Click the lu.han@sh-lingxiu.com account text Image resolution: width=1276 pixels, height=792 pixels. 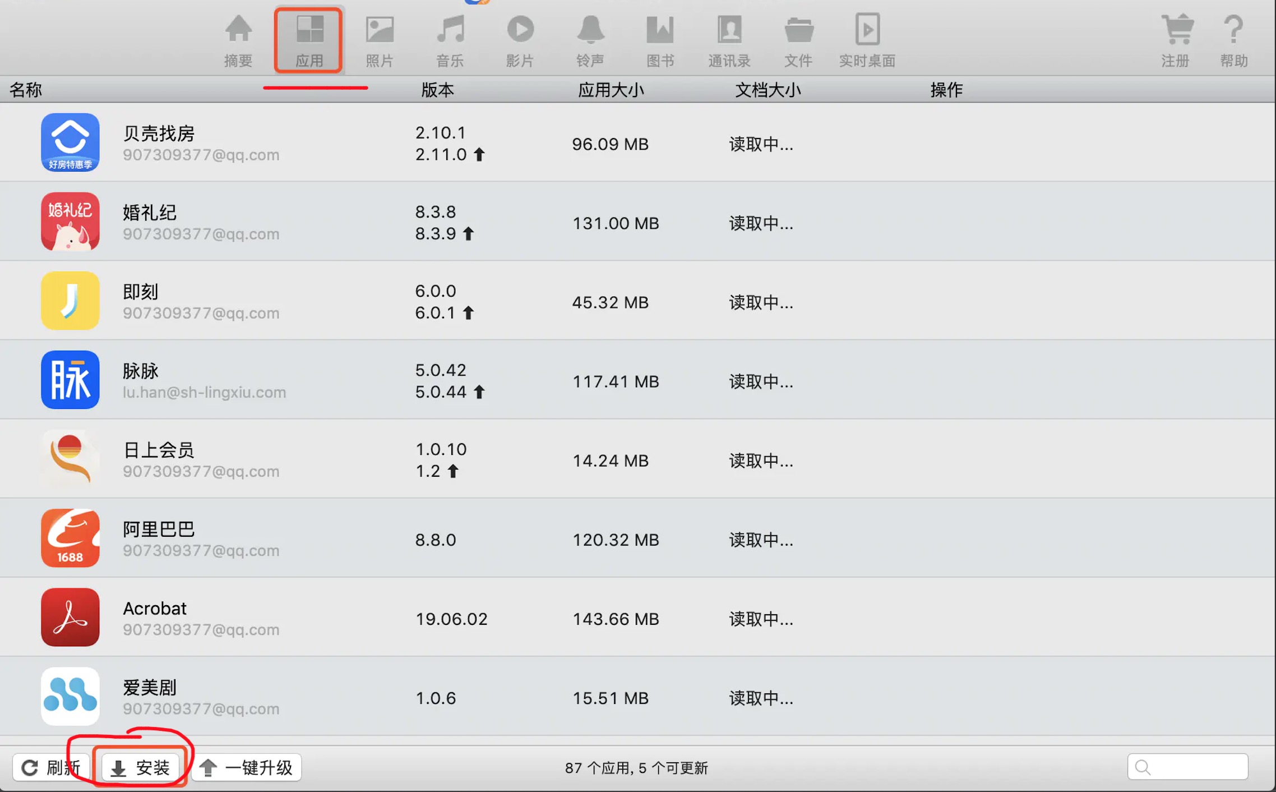(204, 392)
